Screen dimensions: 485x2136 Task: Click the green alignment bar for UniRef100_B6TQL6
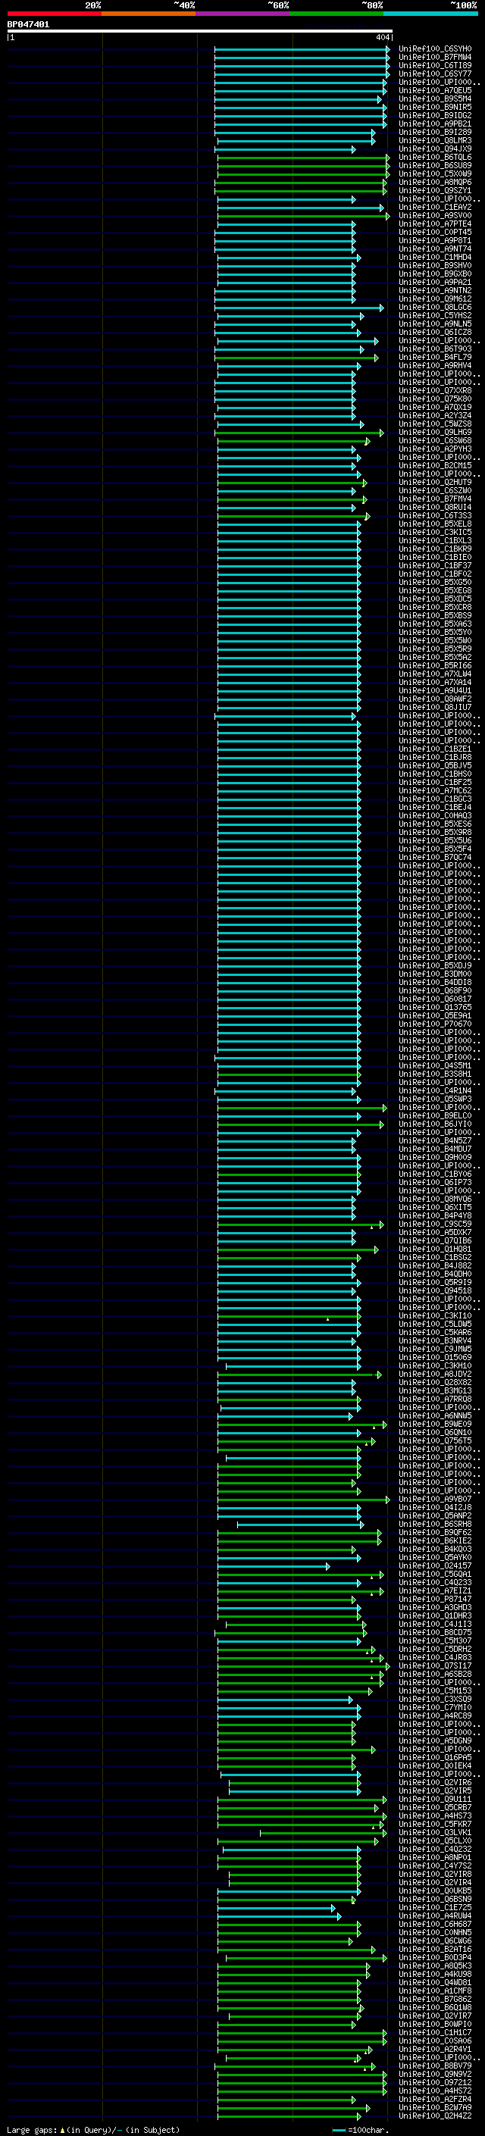303,158
